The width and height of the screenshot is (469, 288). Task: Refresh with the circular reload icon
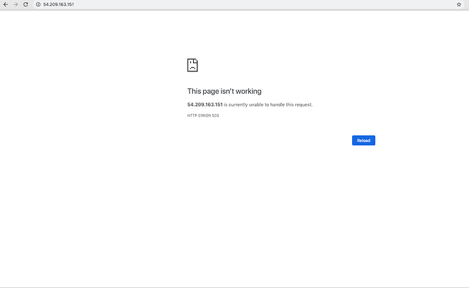click(x=26, y=5)
